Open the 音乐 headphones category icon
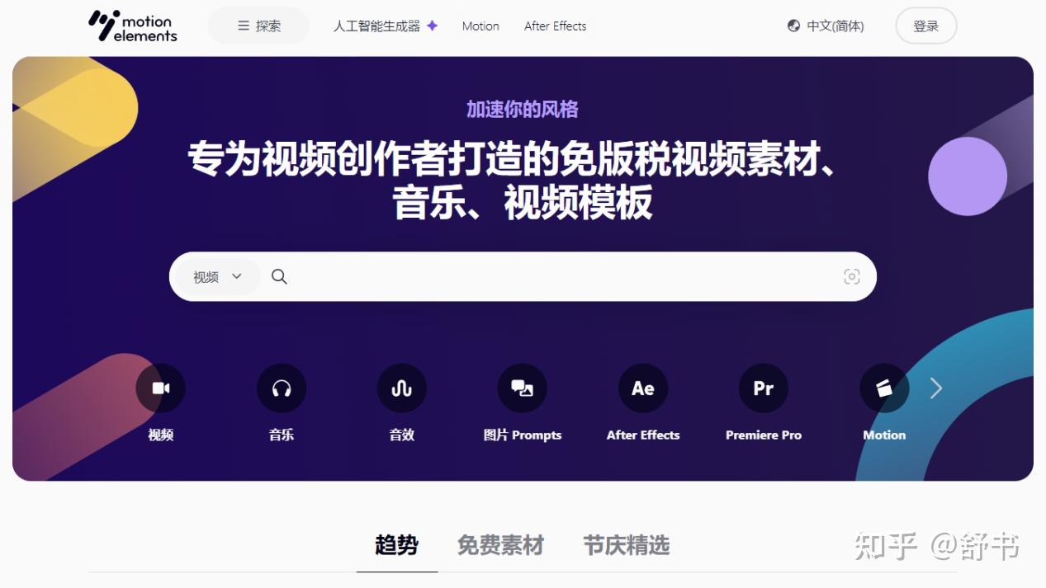 coord(282,388)
